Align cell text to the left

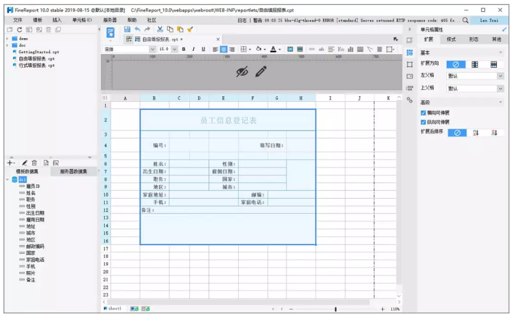[x=215, y=49]
